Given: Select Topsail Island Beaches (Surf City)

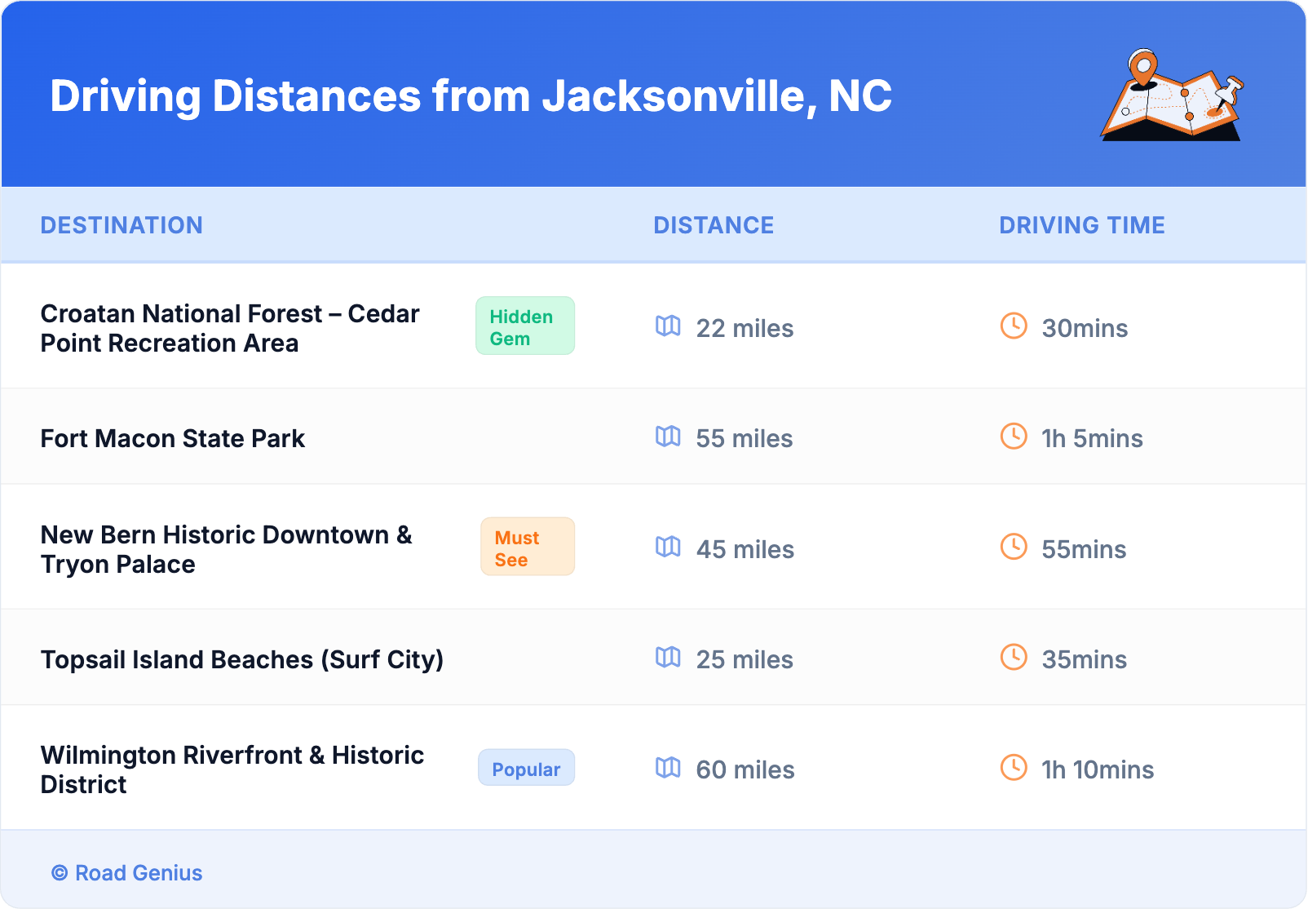Looking at the screenshot, I should (x=242, y=659).
